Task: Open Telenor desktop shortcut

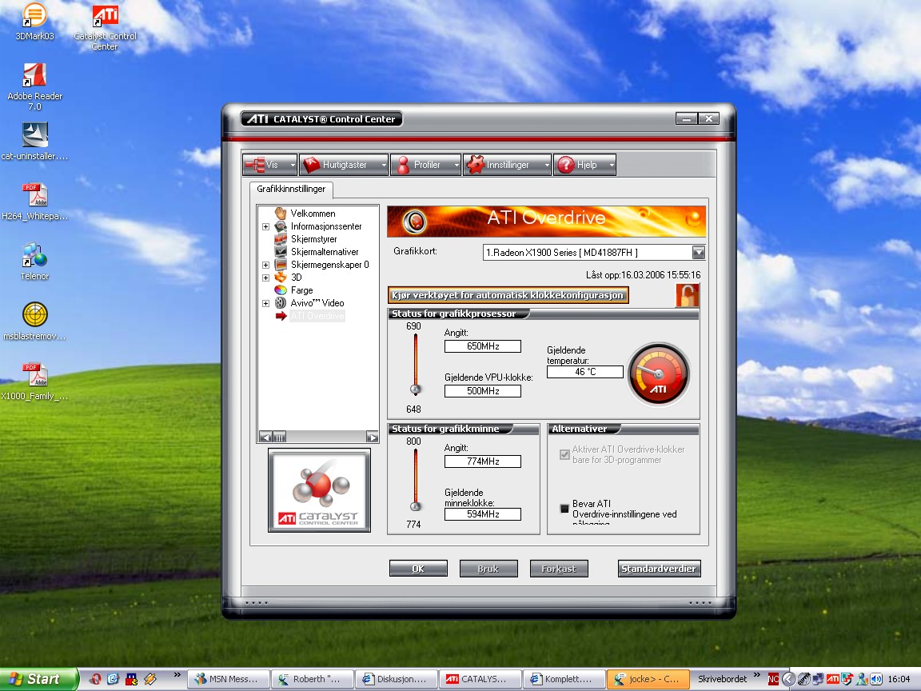Action: 34,262
